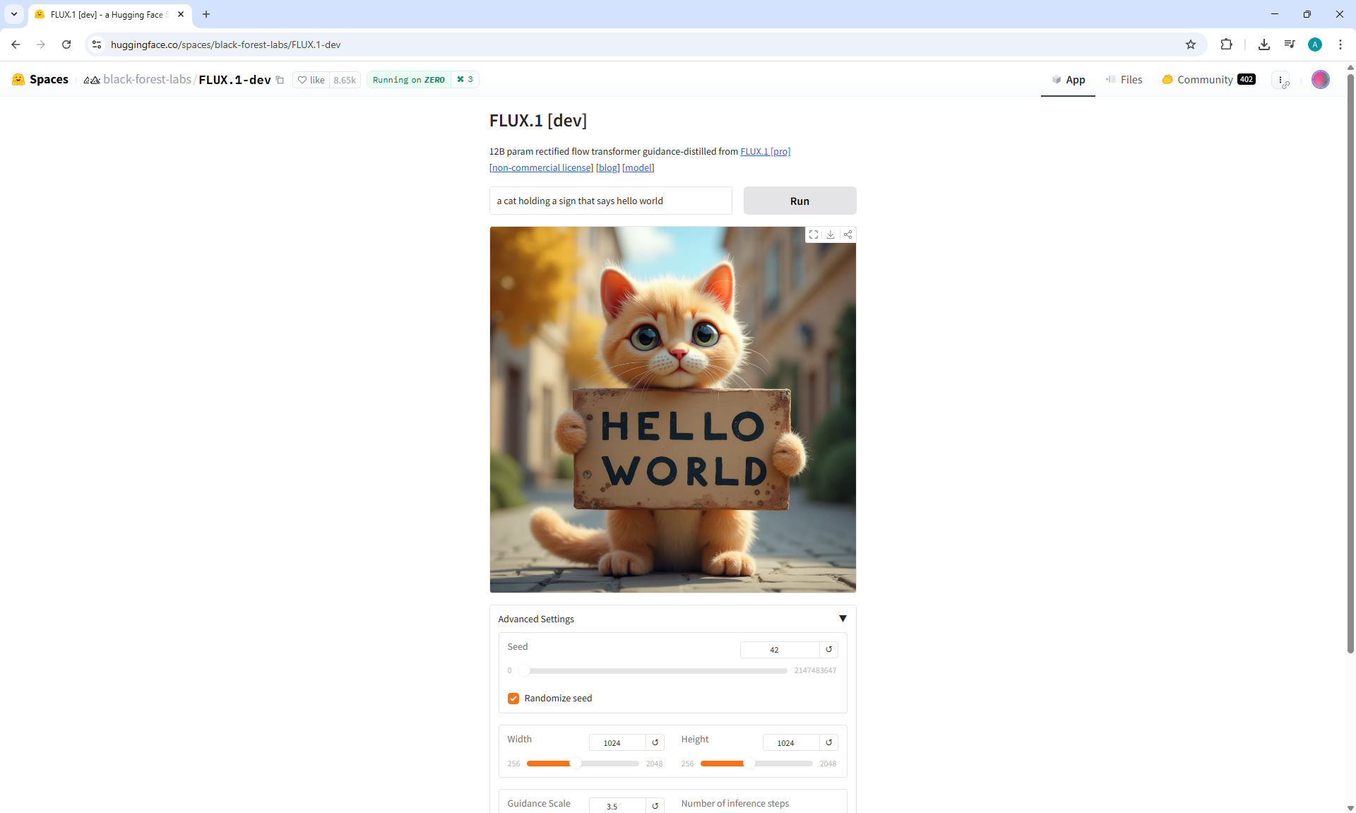Collapse the Advanced Settings section
The image size is (1356, 813).
coord(843,619)
